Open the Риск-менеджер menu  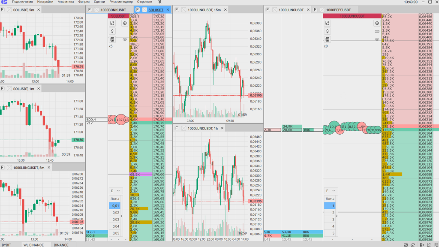(x=121, y=2)
